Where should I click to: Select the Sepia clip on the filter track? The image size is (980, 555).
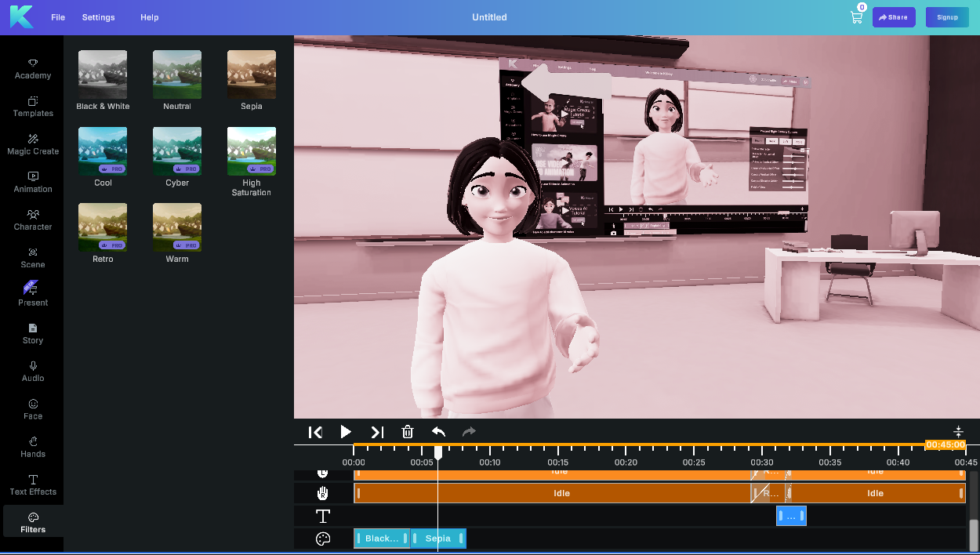[x=438, y=539]
